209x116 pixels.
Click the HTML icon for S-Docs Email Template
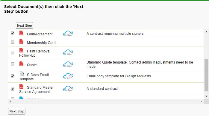click(x=22, y=74)
